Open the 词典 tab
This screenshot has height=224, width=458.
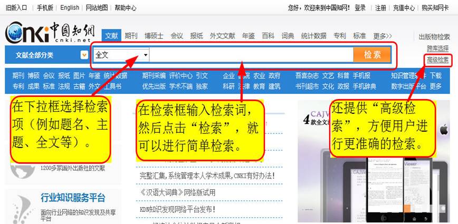288,36
